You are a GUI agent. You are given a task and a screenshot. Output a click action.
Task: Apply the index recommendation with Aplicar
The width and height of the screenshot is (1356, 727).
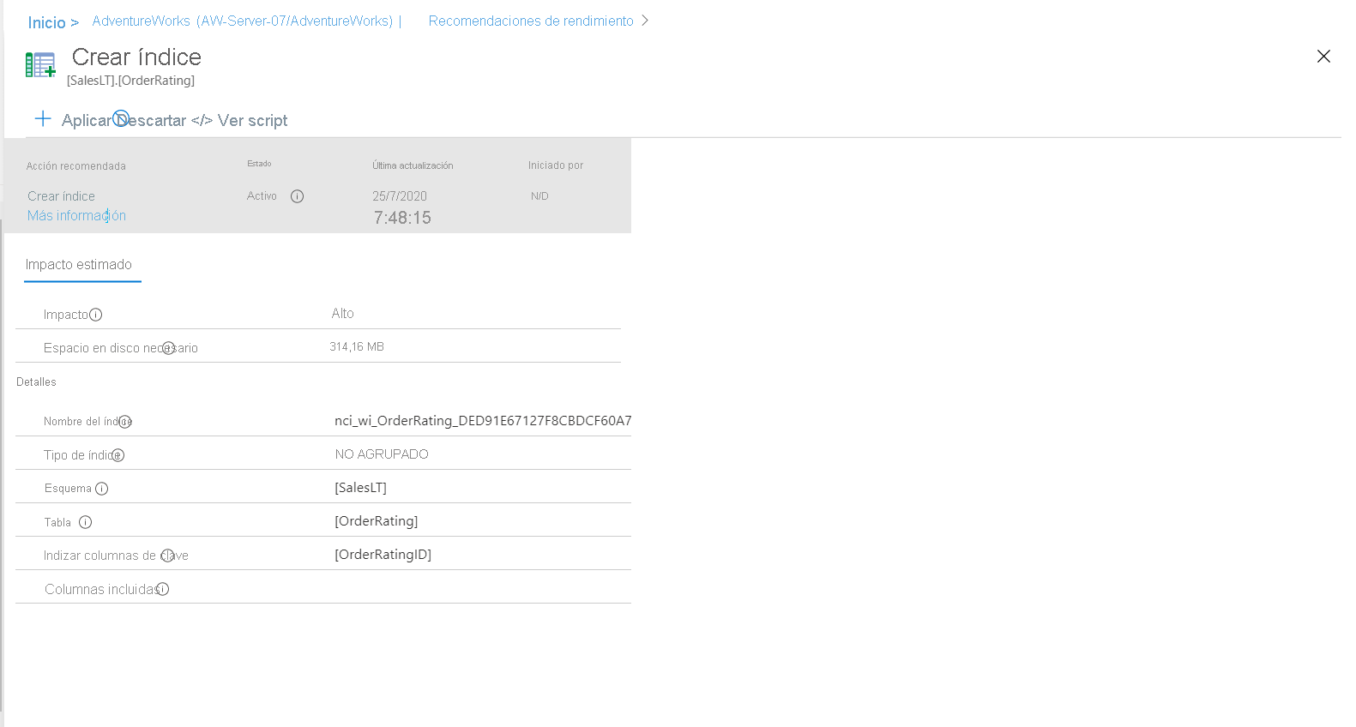(x=87, y=120)
